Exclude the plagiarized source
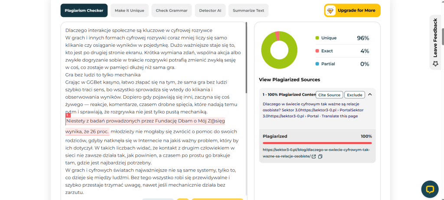 pos(355,95)
